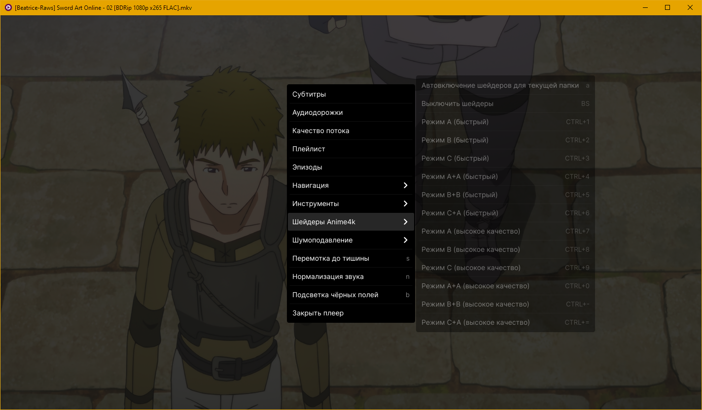Viewport: 702px width, 410px height.
Task: Click the chevron next to Шумоподавление
Action: [405, 240]
